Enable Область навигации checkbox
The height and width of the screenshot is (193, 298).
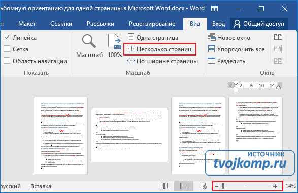point(7,61)
